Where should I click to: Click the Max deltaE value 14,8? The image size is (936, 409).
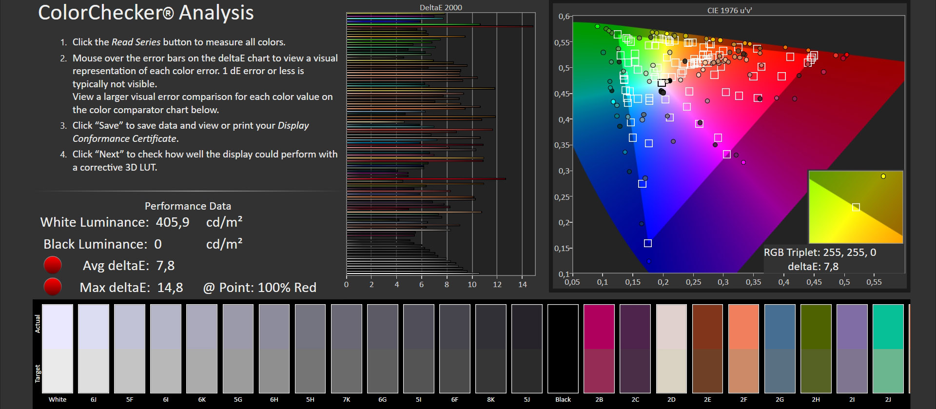click(x=170, y=288)
